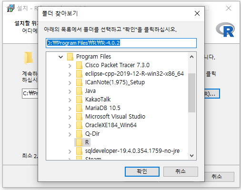Screen dimensions: 241x190
Task: Click the R logo in the setup window
Action: [x=225, y=30]
